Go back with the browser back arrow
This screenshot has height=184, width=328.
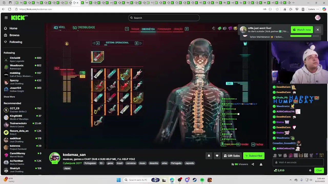[x=3, y=9]
